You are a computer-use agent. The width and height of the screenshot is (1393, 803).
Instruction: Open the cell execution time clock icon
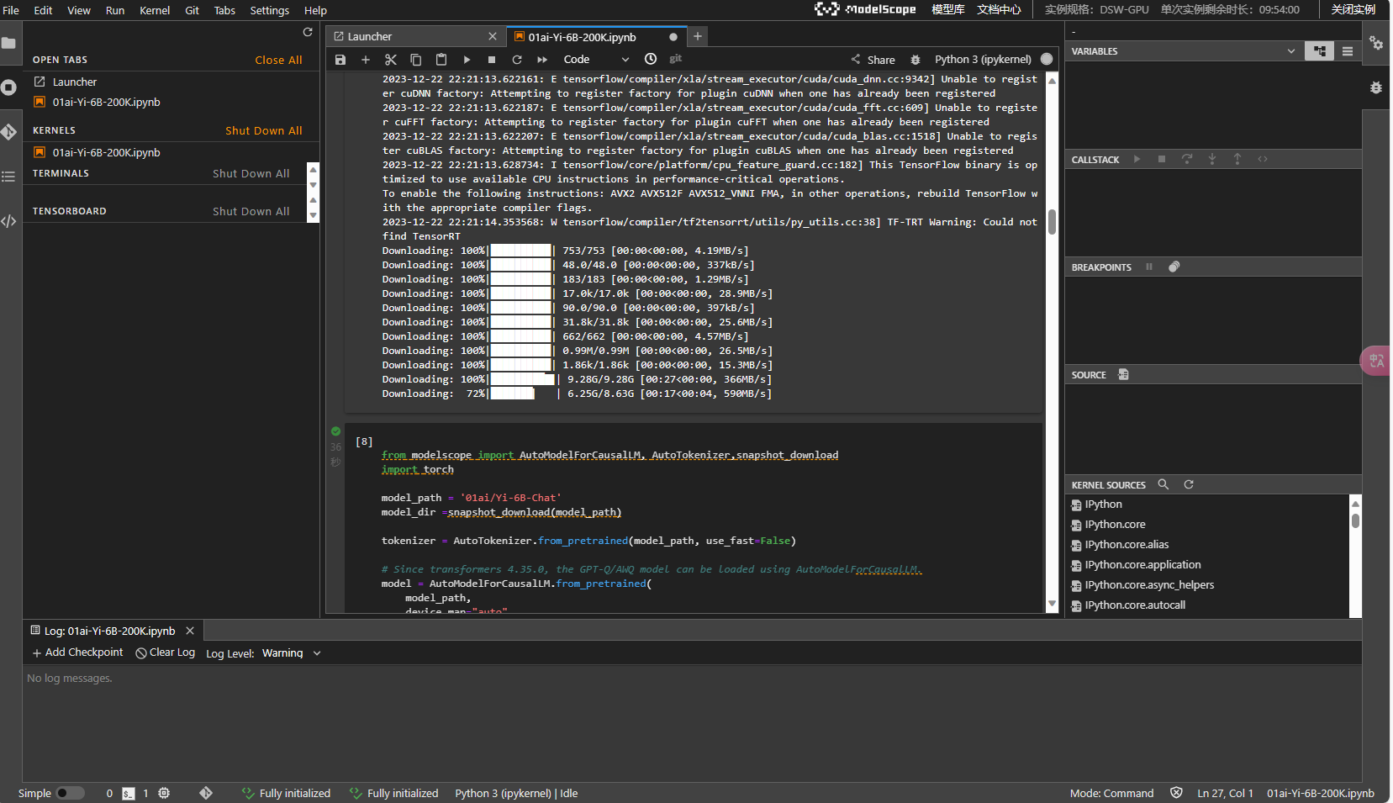coord(651,59)
